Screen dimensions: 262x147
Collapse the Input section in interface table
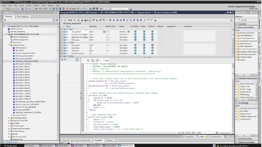67,29
